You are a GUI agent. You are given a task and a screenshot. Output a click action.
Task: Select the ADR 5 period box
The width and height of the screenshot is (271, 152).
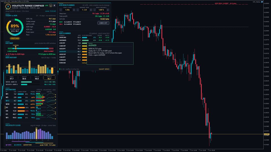[x=12, y=78]
